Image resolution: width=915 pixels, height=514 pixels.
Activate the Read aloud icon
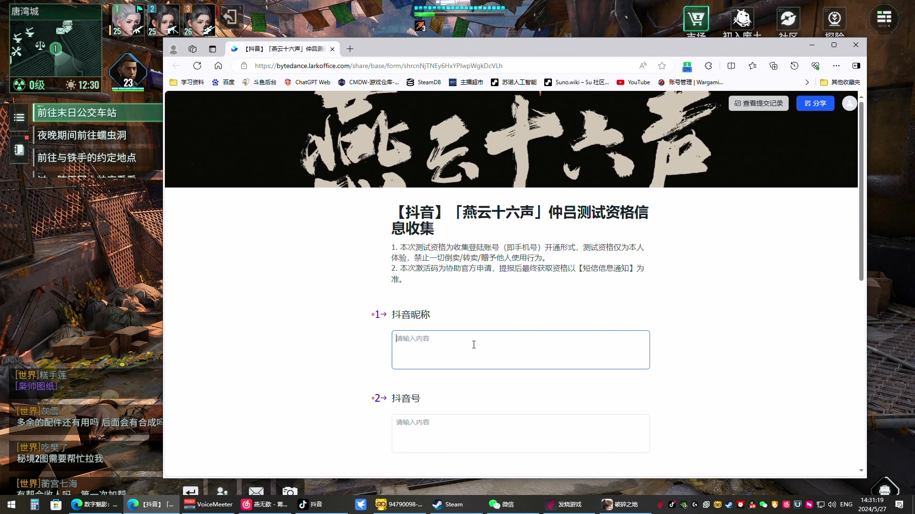(643, 66)
